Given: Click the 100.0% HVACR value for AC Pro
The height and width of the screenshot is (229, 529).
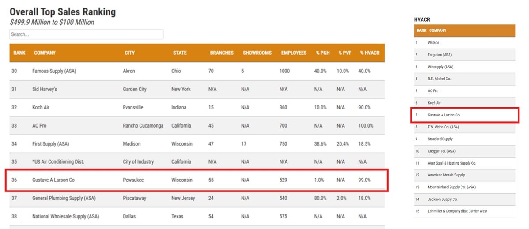Looking at the screenshot, I should 366,125.
